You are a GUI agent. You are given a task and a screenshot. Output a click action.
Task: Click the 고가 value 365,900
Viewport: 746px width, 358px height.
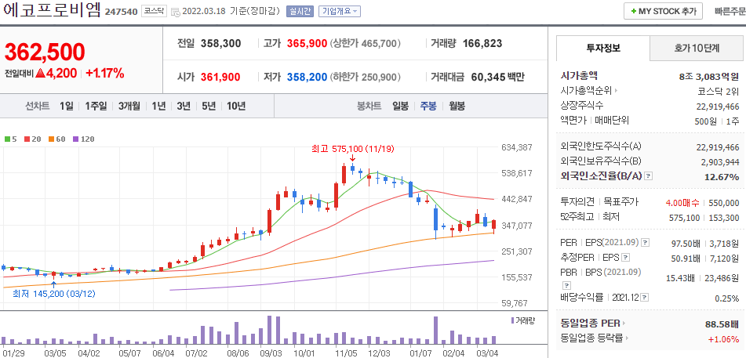pyautogui.click(x=307, y=44)
